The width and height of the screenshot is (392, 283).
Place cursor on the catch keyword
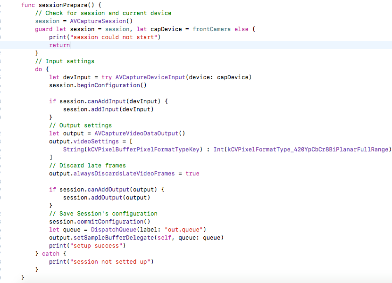tap(50, 254)
